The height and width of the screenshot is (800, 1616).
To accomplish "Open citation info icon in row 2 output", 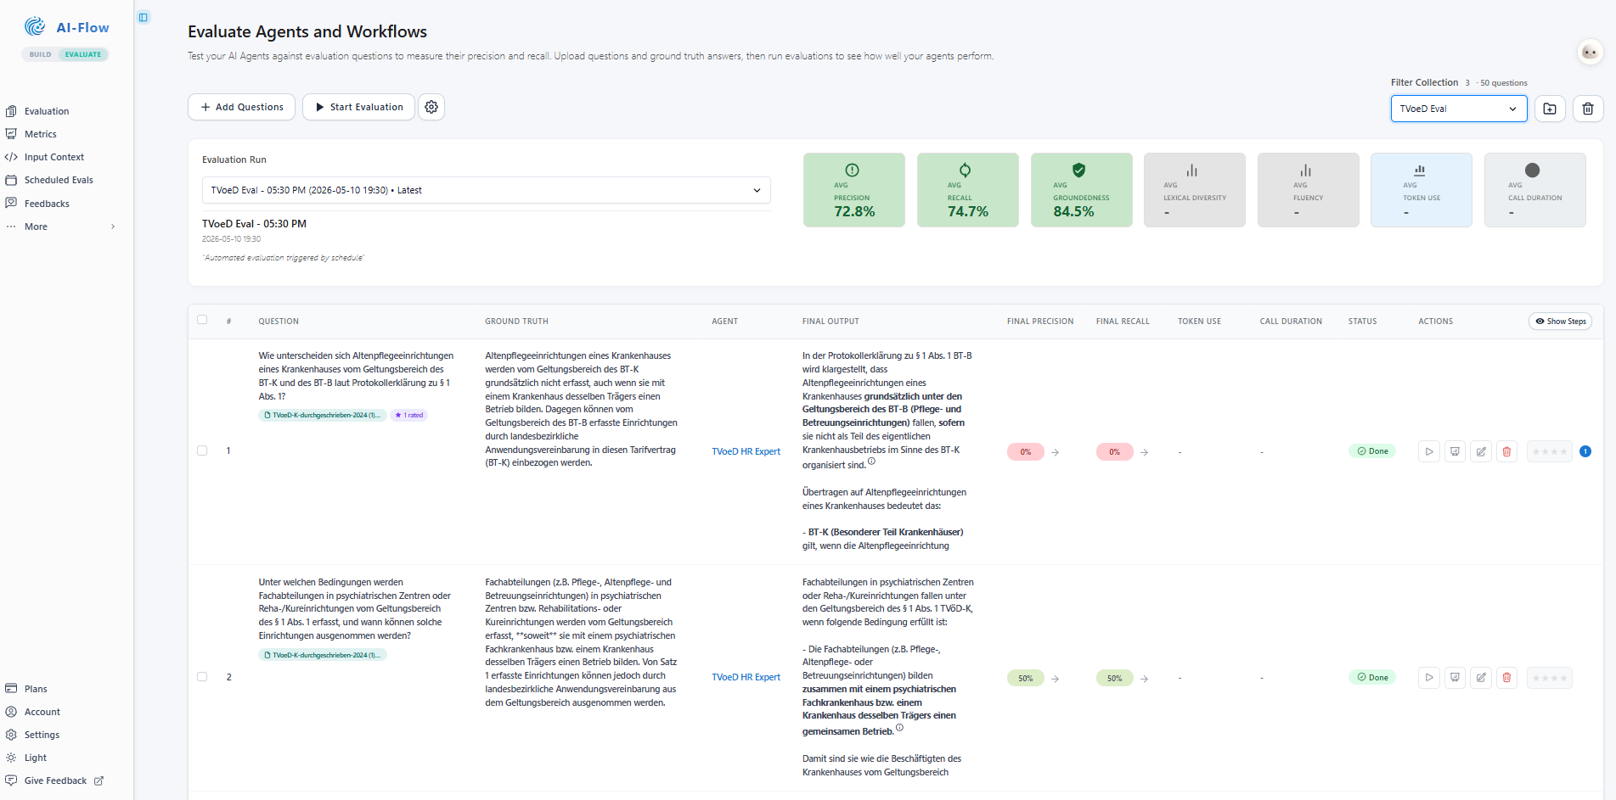I will click(x=899, y=728).
